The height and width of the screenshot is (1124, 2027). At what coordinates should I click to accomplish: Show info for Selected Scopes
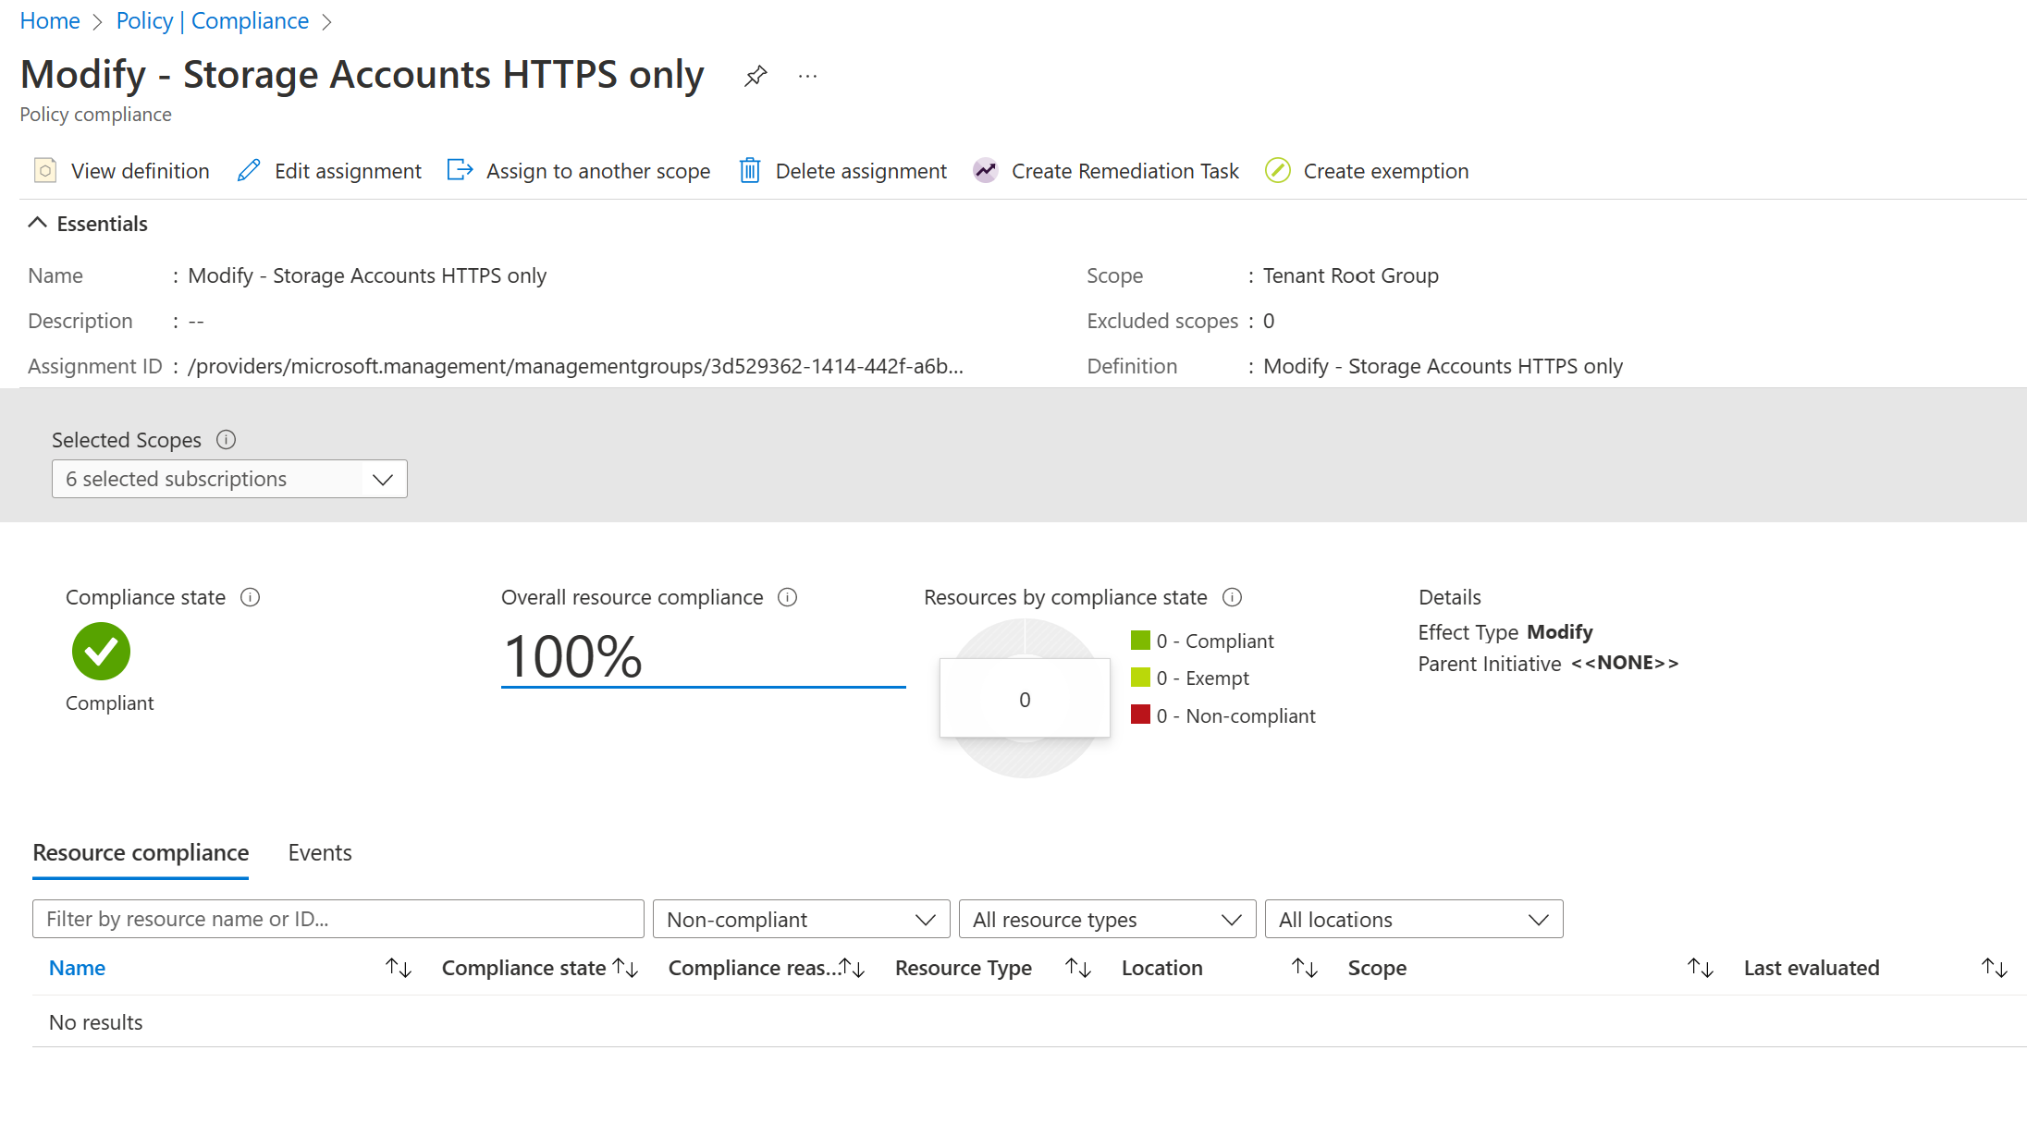pyautogui.click(x=226, y=440)
